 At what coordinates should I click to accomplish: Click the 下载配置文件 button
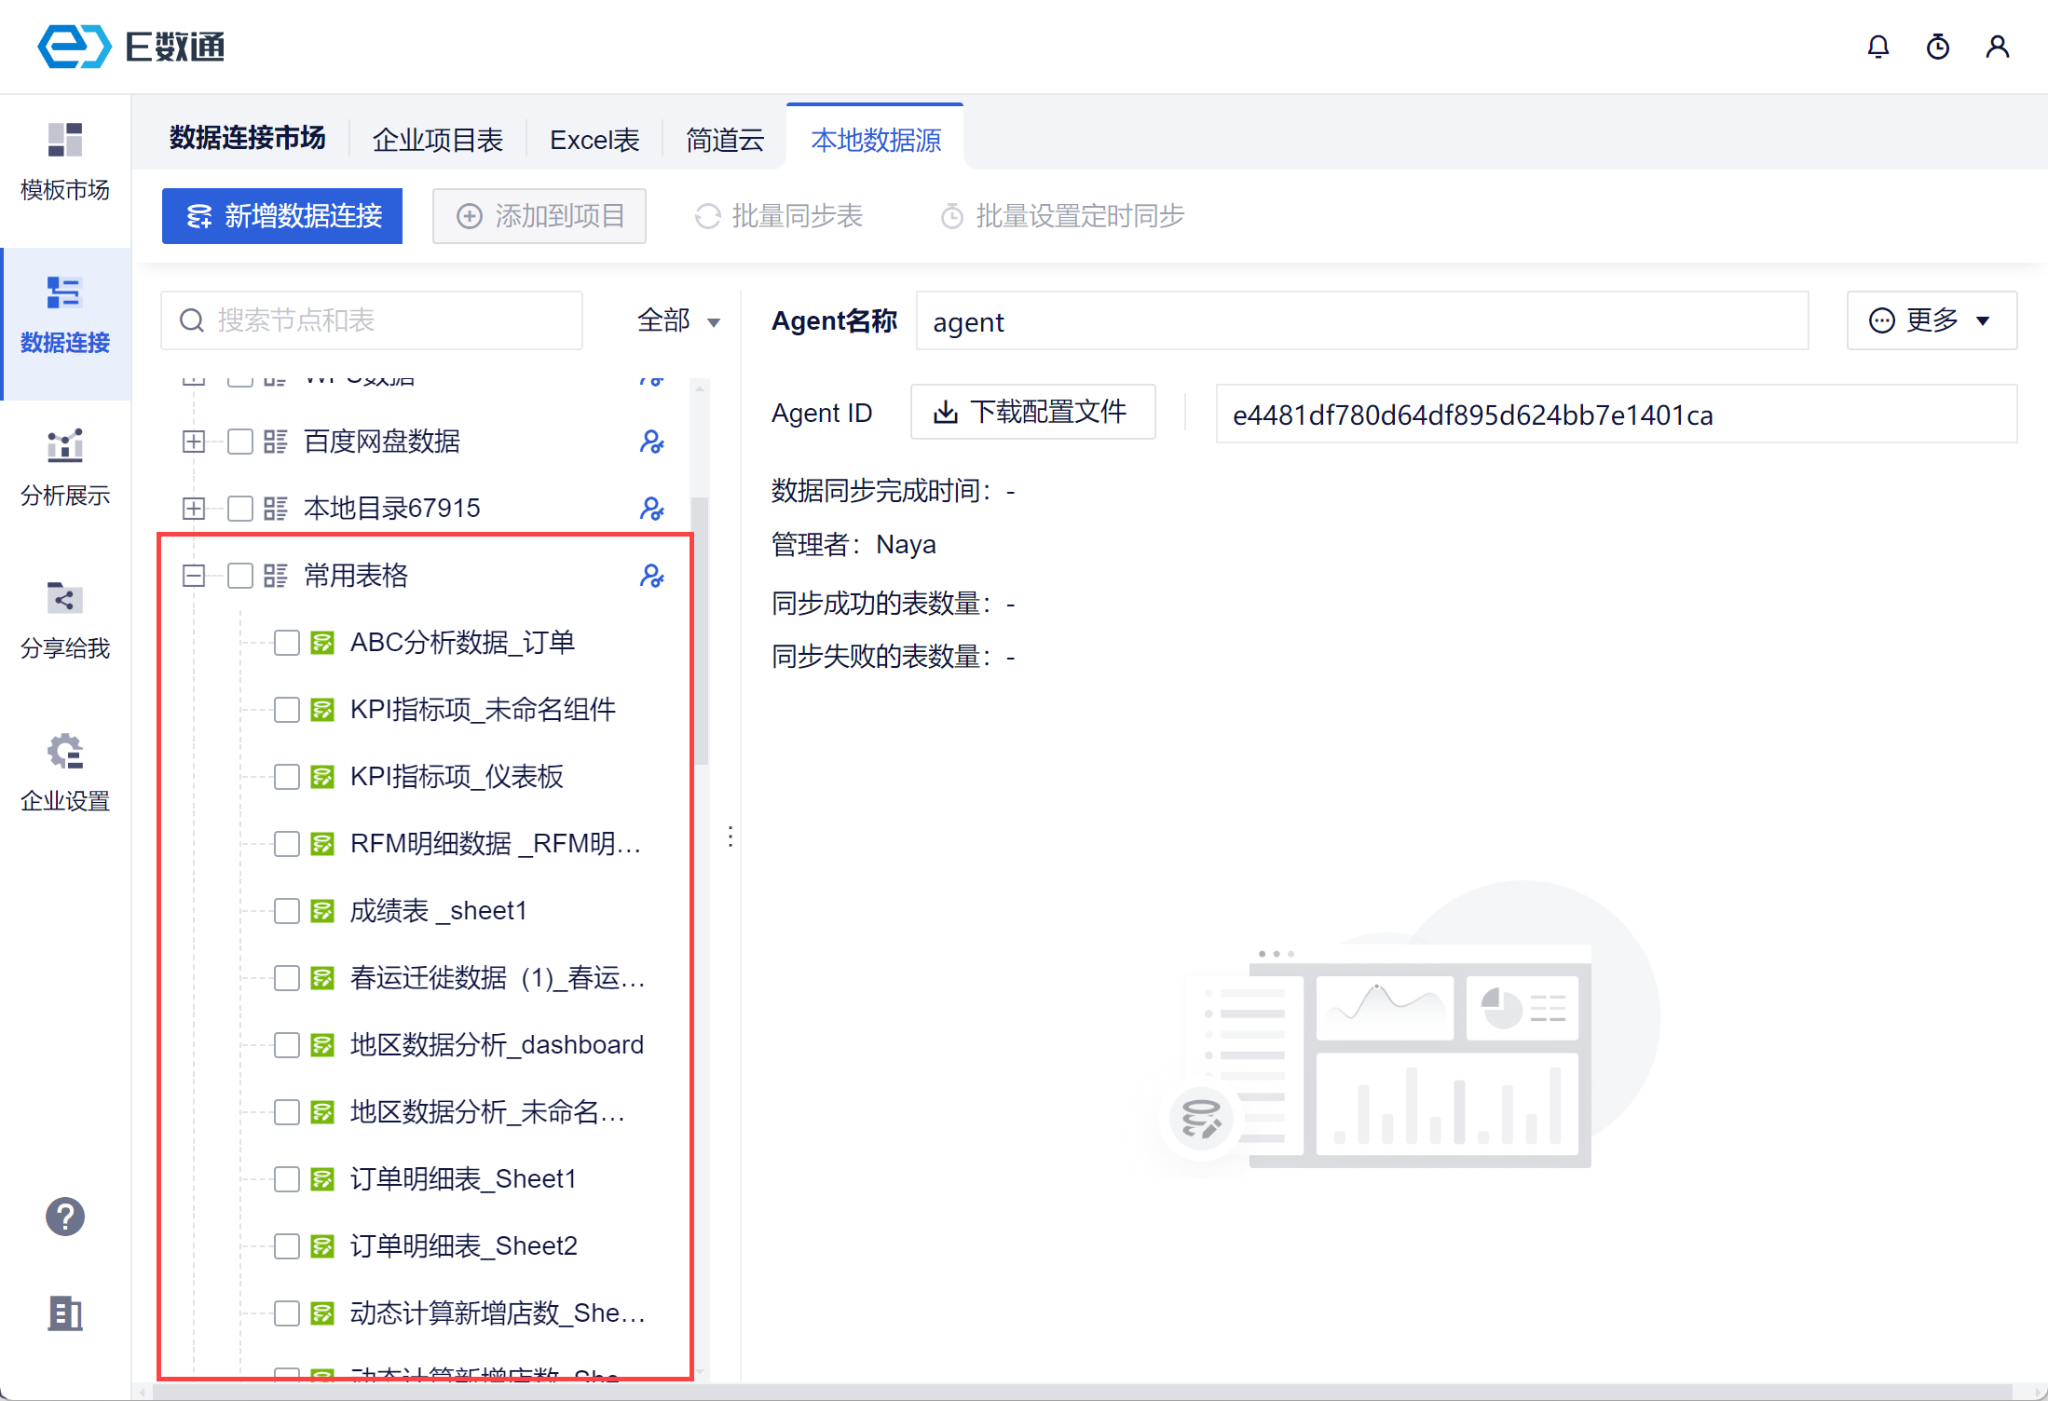[1032, 412]
